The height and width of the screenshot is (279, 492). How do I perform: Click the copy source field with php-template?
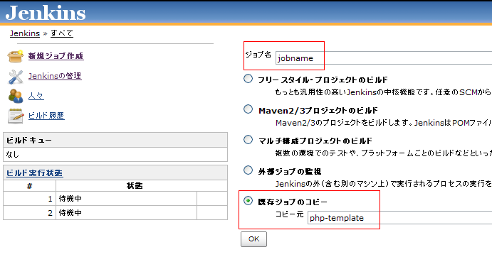pyautogui.click(x=399, y=218)
